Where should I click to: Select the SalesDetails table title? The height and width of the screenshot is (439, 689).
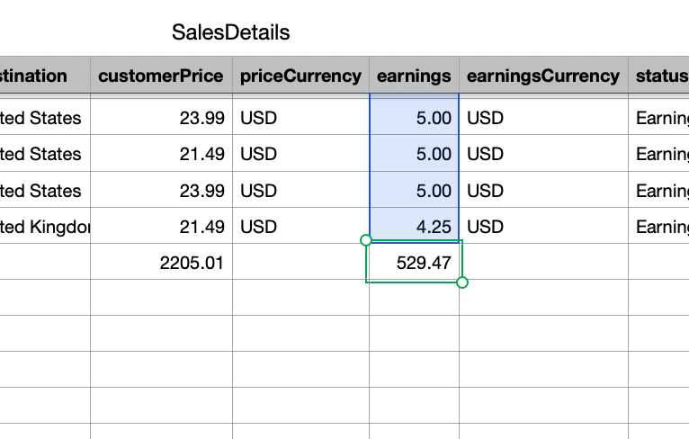tap(231, 32)
